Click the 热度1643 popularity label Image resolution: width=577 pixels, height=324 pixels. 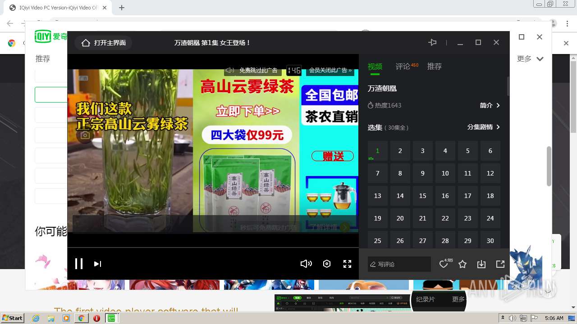385,105
